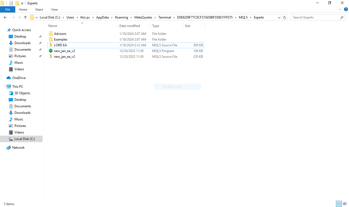Click Terminal in the address path
This screenshot has height=207, width=349.
point(165,17)
